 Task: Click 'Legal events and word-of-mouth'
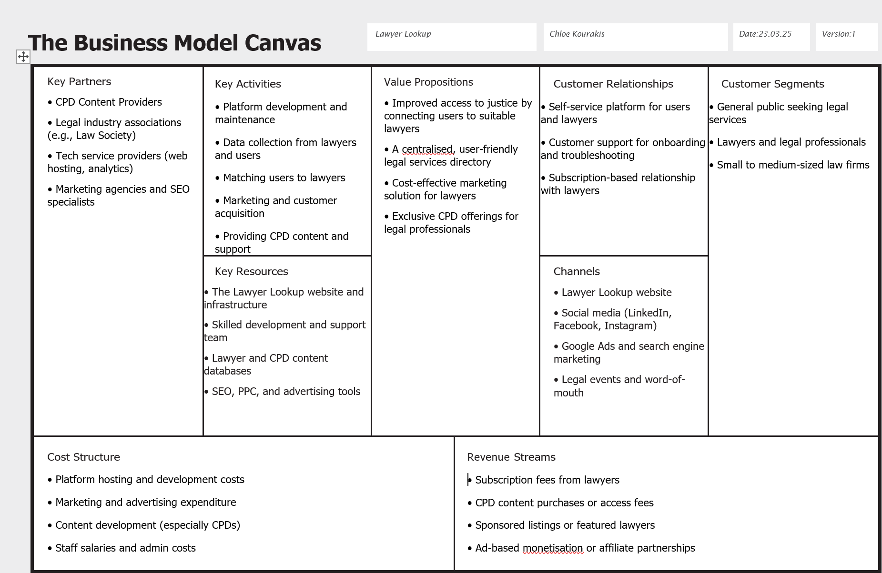[x=619, y=386]
